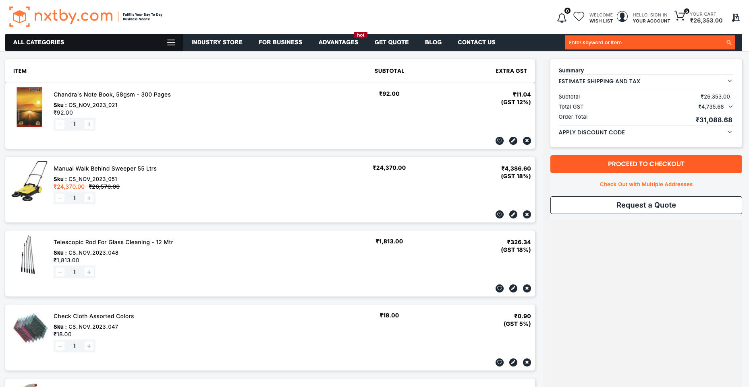Image resolution: width=749 pixels, height=387 pixels.
Task: Open Chandra's Note Book product thumbnail
Action: [29, 107]
